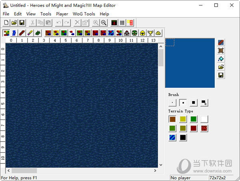Open the File menu

click(6, 14)
